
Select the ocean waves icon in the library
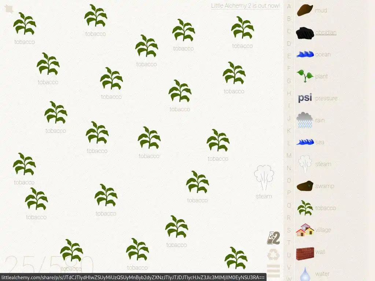point(305,54)
